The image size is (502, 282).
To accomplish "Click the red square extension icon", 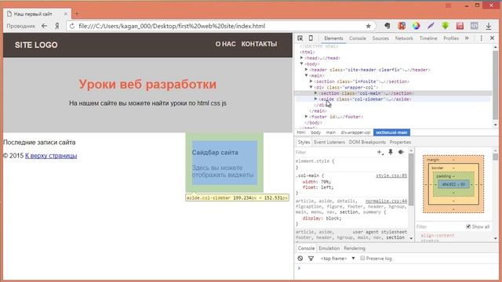I will (460, 26).
